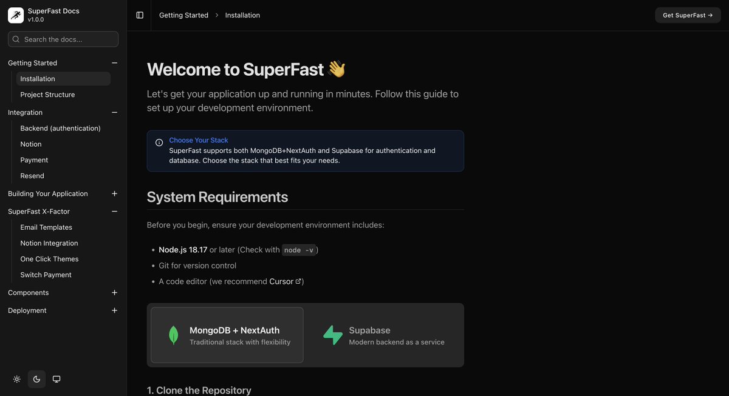Image resolution: width=729 pixels, height=396 pixels.
Task: Click the node -v code snippet
Action: 299,250
